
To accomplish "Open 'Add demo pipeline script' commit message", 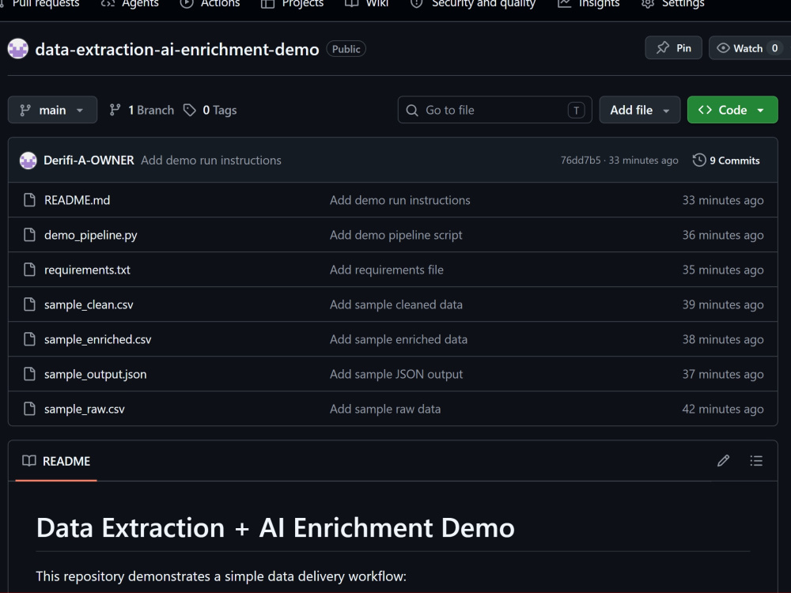I will [x=396, y=236].
